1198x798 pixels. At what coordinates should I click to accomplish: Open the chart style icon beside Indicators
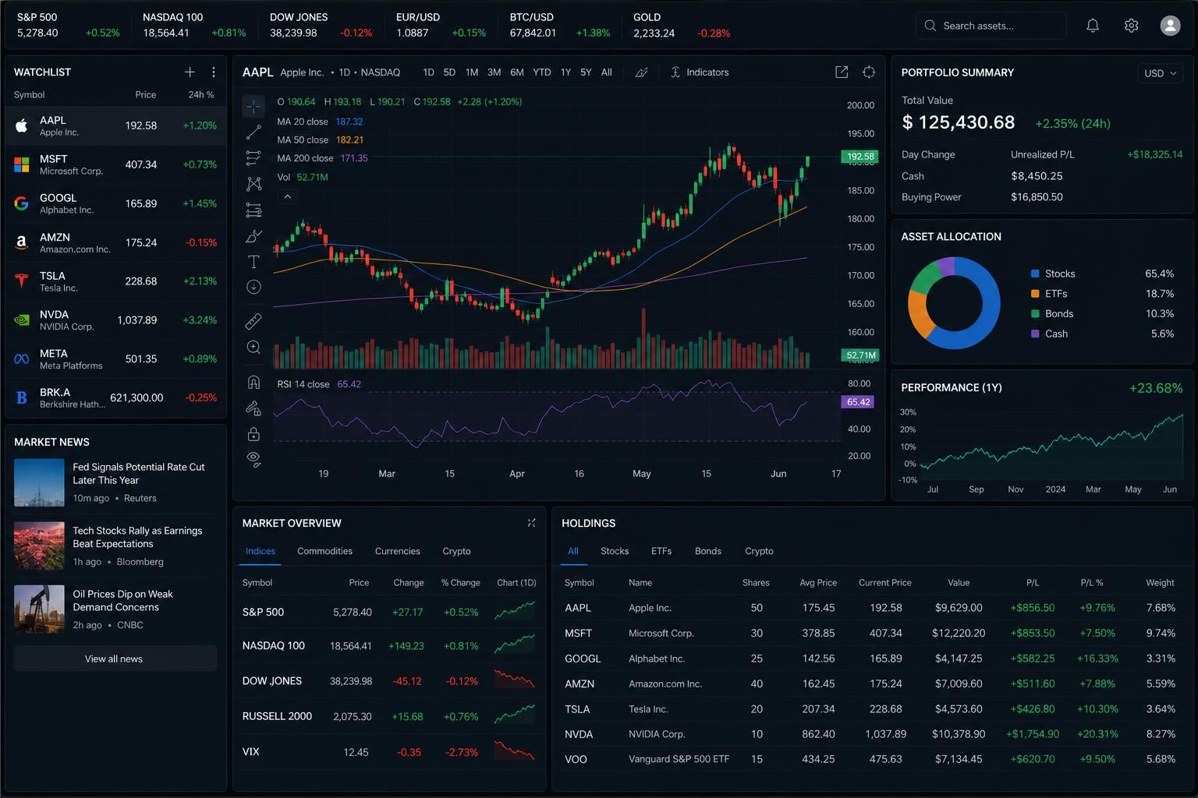[641, 72]
